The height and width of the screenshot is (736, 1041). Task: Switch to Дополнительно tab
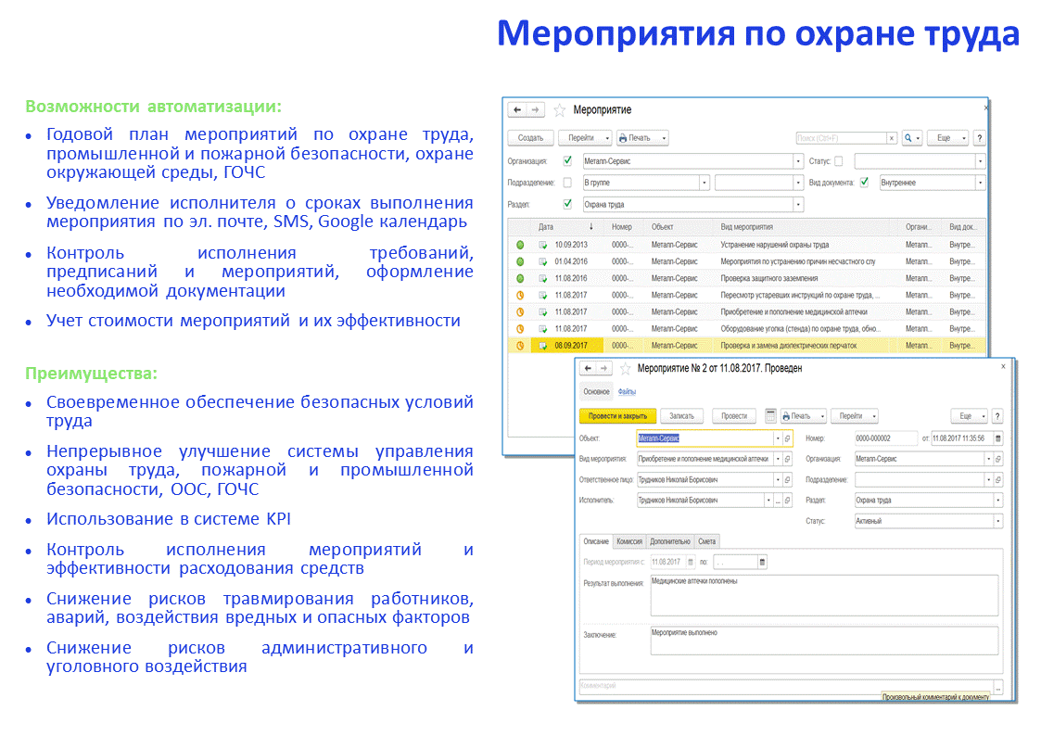click(x=670, y=541)
